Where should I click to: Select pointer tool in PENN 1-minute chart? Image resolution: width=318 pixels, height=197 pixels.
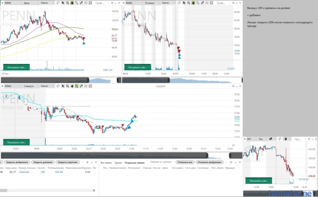[x=63, y=86]
